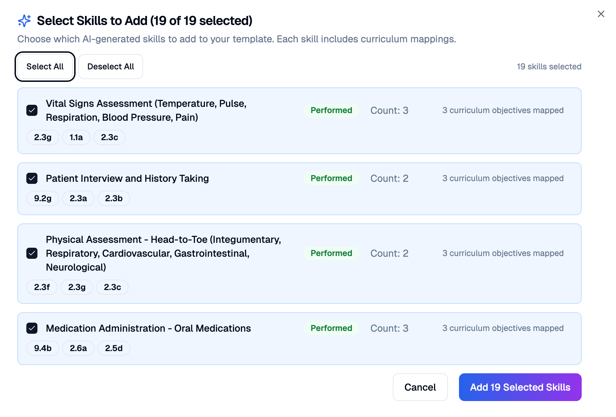Cancel the skill selection dialog
This screenshot has width=616, height=417.
(420, 387)
